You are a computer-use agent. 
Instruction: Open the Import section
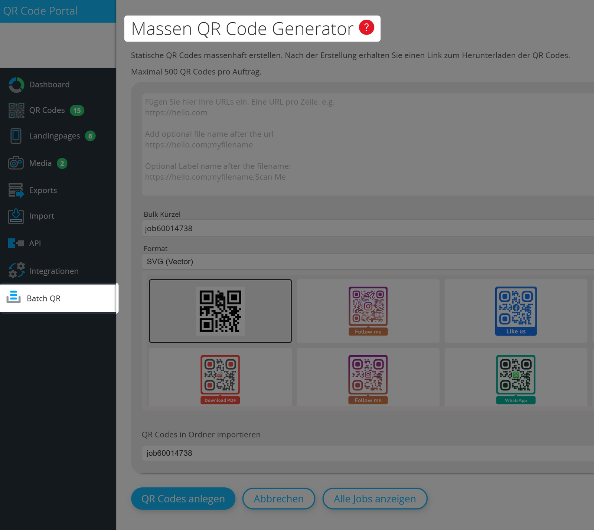click(x=41, y=216)
